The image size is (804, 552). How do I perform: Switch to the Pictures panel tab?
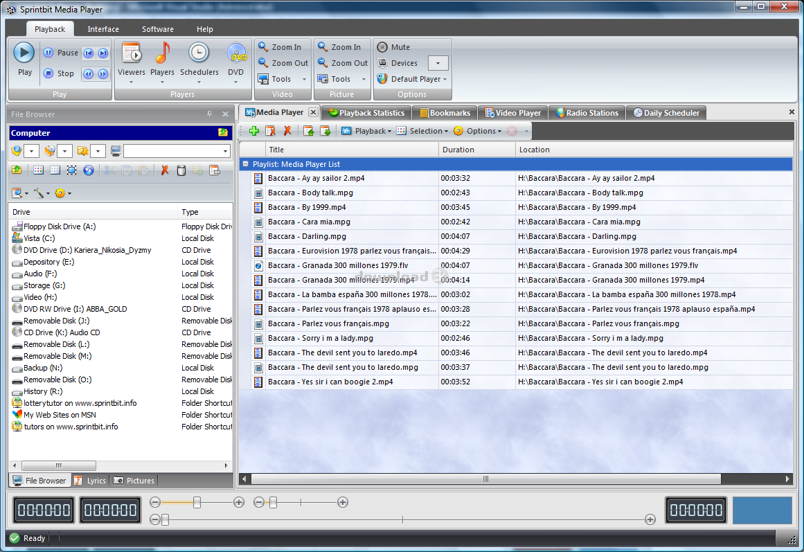coord(134,481)
